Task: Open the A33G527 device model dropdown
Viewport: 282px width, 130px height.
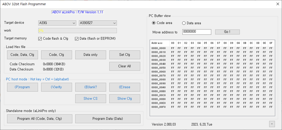Action: coord(98,23)
